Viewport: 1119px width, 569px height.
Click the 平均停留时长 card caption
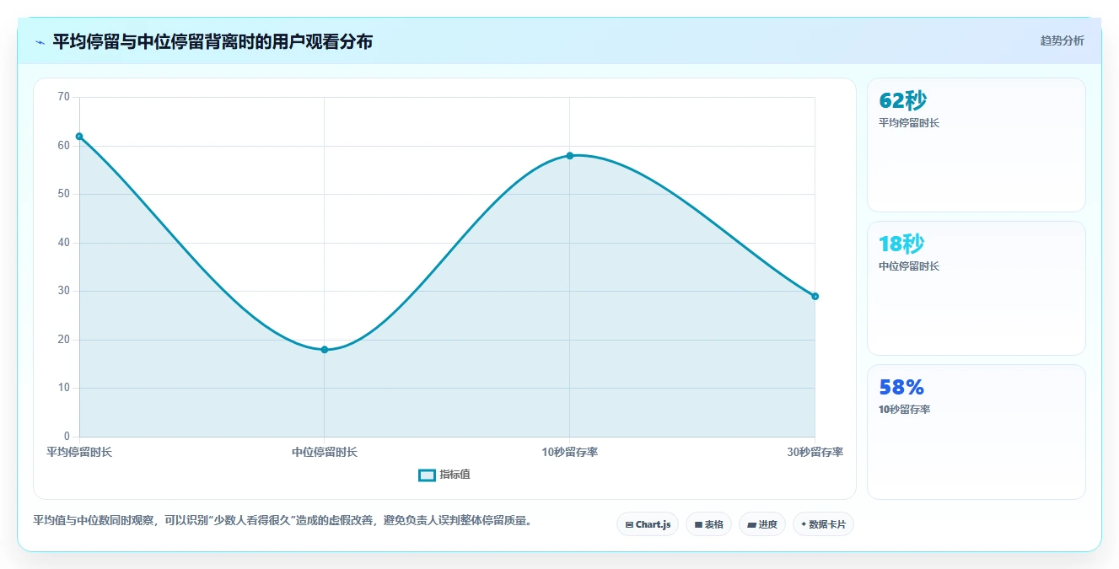point(909,123)
